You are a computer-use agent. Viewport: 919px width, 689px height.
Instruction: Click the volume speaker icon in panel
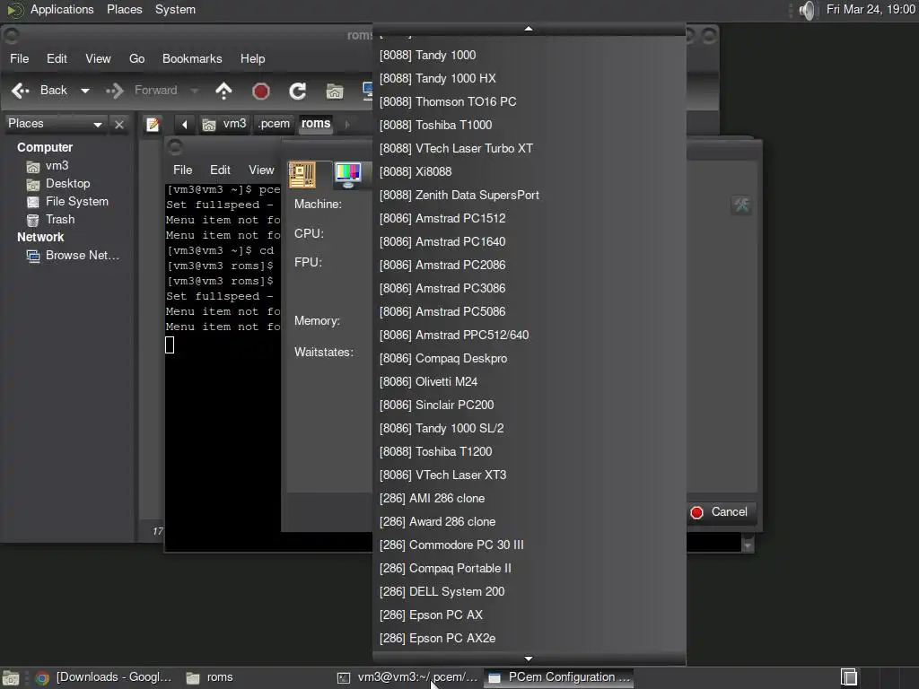pyautogui.click(x=807, y=10)
